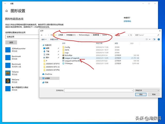Open sidebar folder 20200414 B75+32

tap(52, 67)
